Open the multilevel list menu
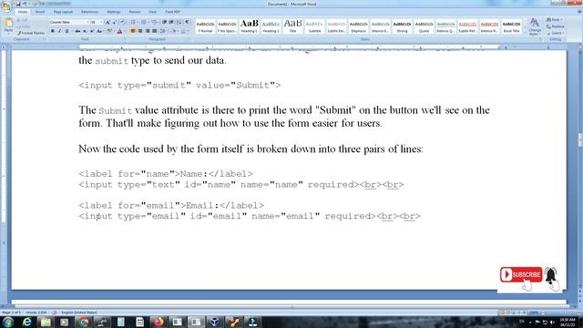 [155, 22]
